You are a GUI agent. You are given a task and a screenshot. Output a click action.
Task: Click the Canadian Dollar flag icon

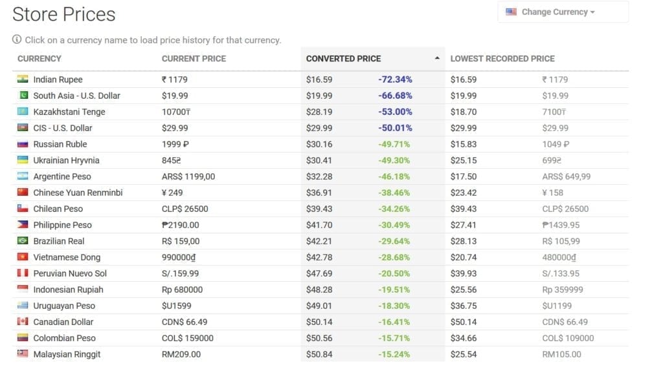pos(23,322)
